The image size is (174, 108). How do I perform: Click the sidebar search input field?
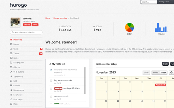[26, 32]
